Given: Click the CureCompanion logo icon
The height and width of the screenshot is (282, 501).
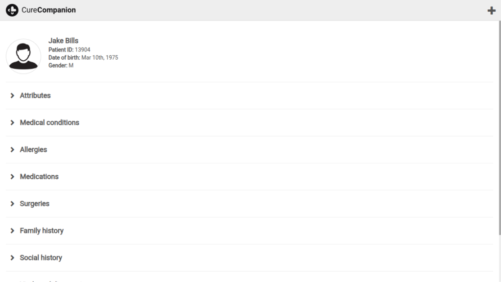Looking at the screenshot, I should 12,10.
